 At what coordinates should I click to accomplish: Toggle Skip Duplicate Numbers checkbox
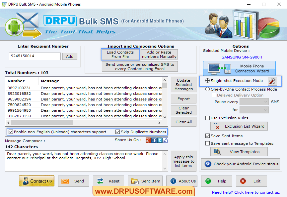pos(117,132)
